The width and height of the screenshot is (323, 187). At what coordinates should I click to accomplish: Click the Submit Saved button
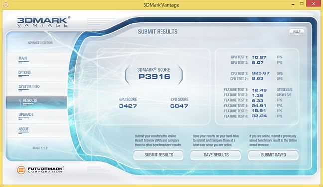click(273, 155)
